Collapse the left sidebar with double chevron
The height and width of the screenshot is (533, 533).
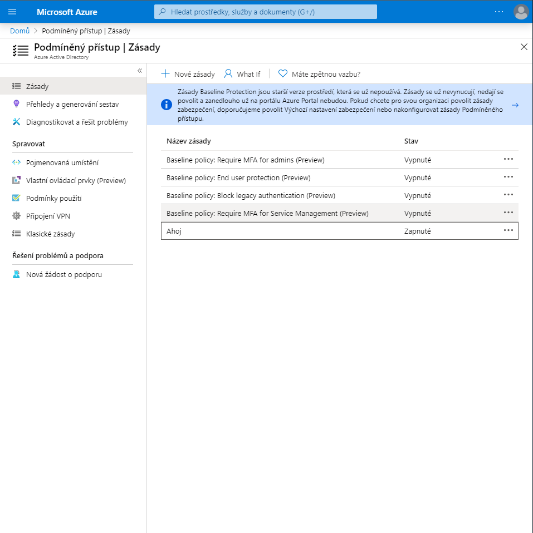pyautogui.click(x=140, y=71)
